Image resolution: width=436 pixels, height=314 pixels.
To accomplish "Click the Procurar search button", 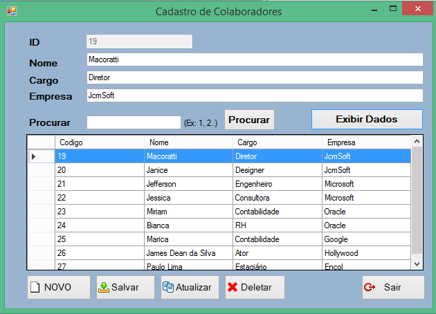I will 249,120.
